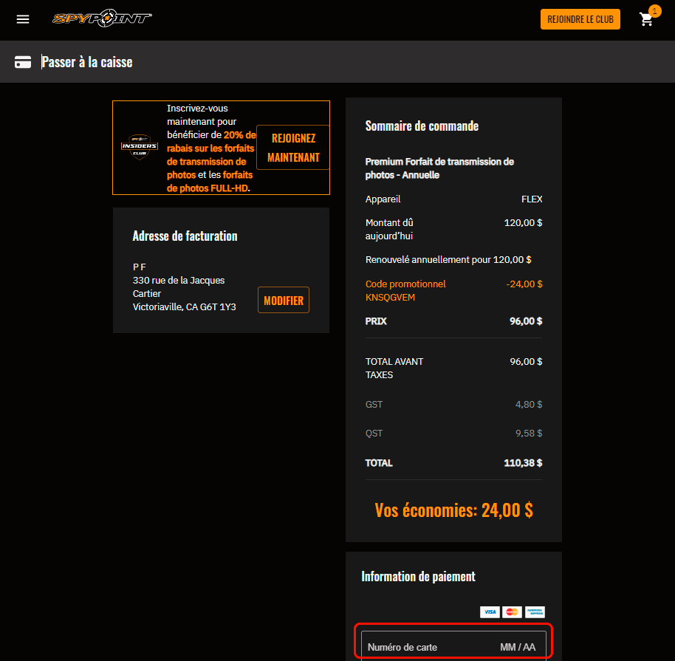675x661 pixels.
Task: Click the Visa card logo
Action: [x=490, y=612]
